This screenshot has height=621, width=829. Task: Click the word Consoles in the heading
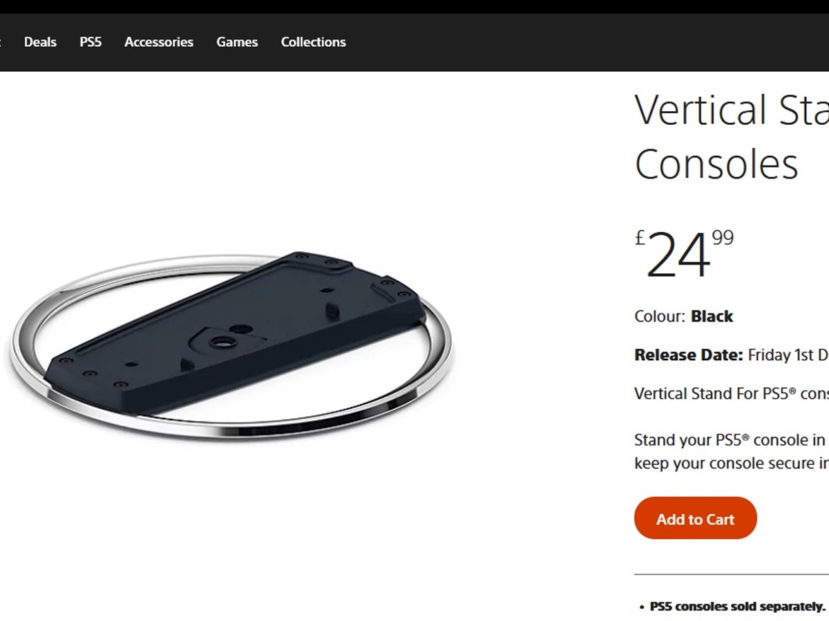click(716, 164)
